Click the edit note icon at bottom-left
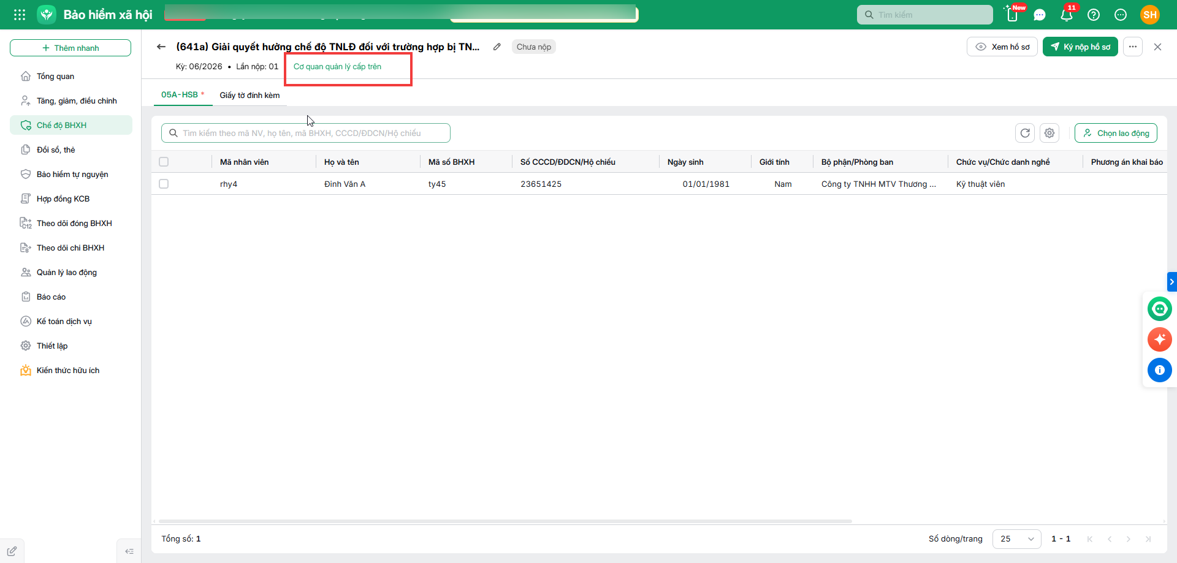This screenshot has width=1177, height=563. point(12,551)
